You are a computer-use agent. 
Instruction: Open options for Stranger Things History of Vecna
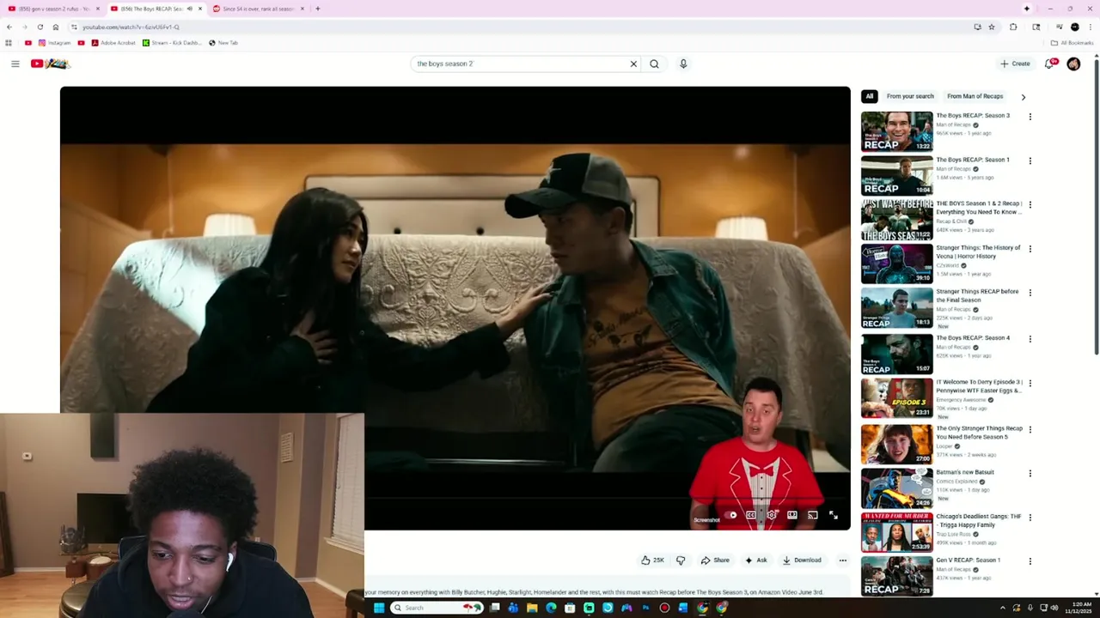[x=1030, y=249]
